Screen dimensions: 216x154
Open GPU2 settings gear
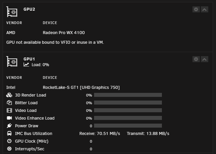(196, 9)
